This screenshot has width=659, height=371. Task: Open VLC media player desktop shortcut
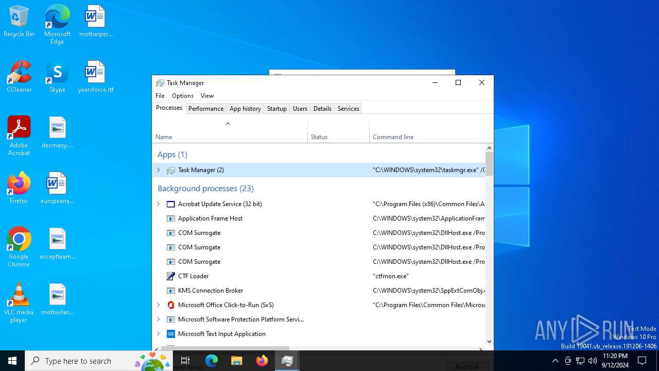(19, 303)
